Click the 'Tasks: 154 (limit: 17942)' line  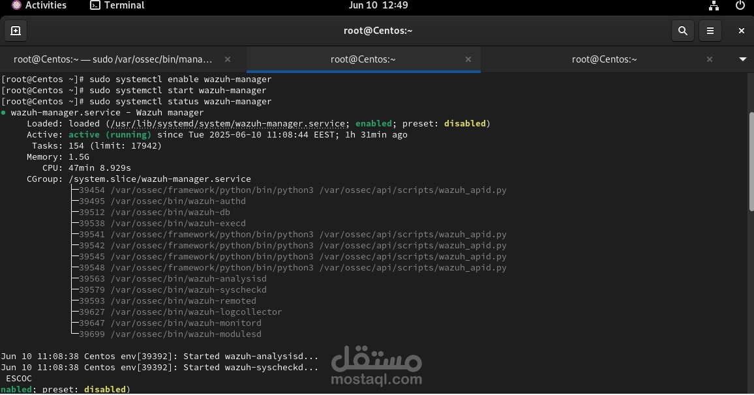[97, 145]
